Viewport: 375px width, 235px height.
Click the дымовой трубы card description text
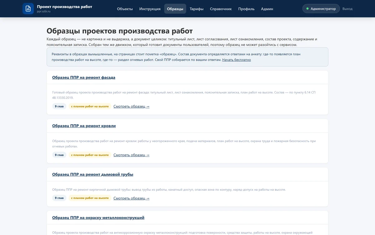pyautogui.click(x=169, y=189)
